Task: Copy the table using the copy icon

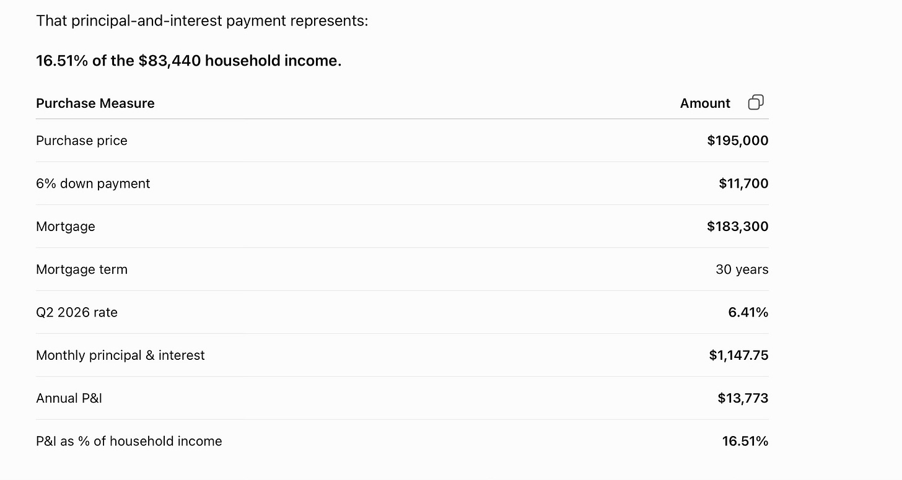Action: coord(756,103)
